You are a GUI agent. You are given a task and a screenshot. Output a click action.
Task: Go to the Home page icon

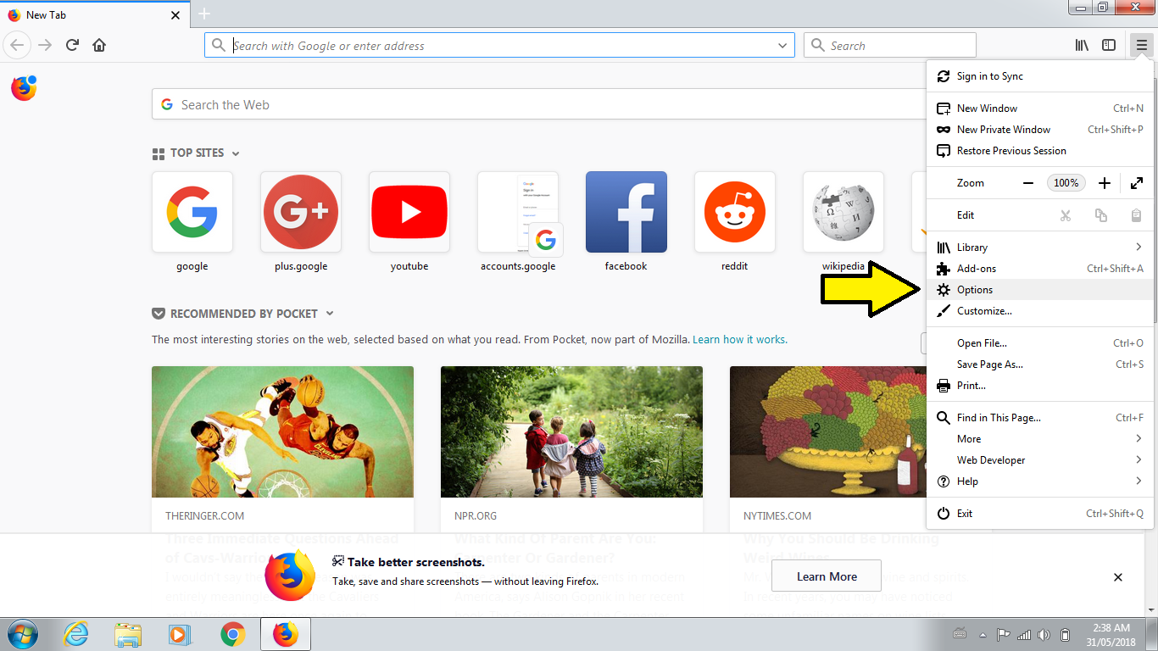(x=99, y=45)
